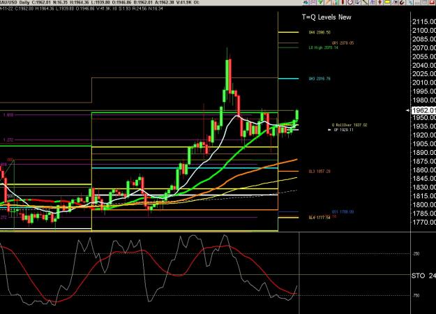Click the QL3 1857.28 level label

[x=320, y=172]
